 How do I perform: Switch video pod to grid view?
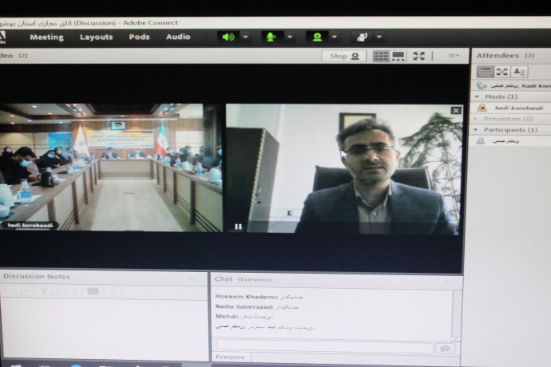point(380,56)
